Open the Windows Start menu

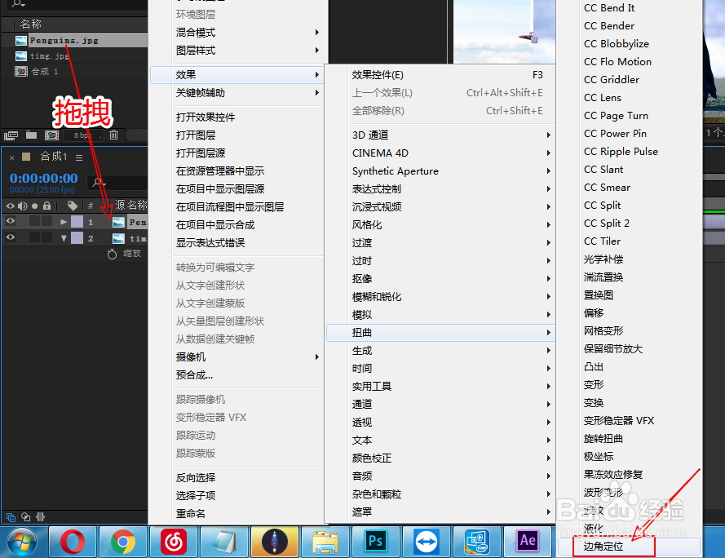click(22, 542)
